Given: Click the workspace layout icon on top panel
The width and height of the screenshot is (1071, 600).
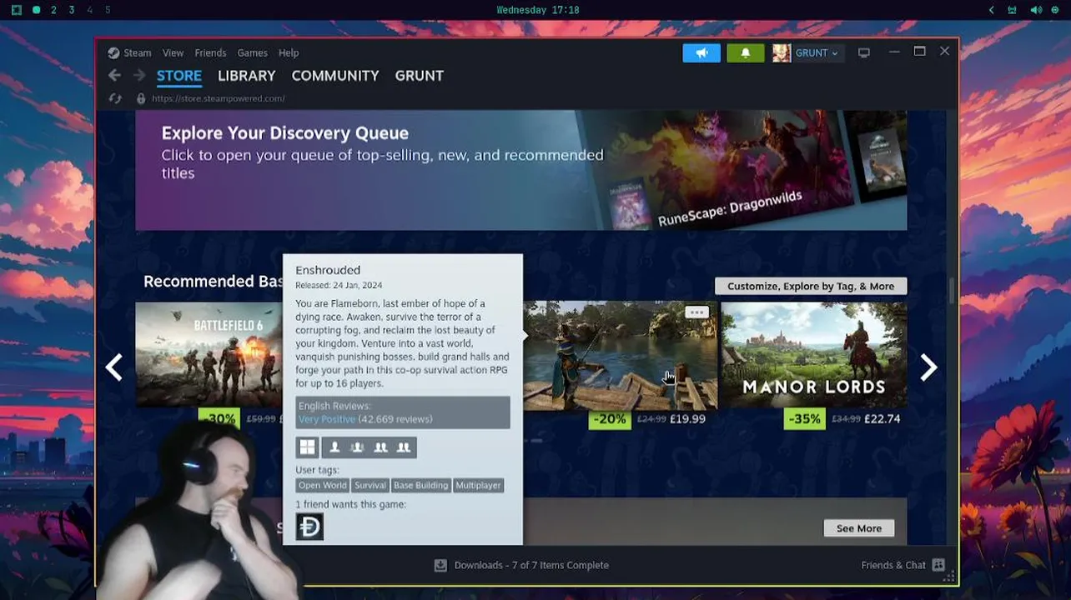Looking at the screenshot, I should pyautogui.click(x=17, y=10).
